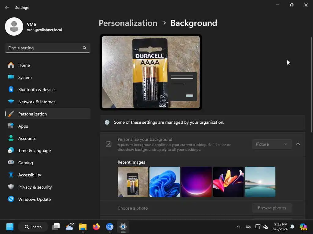Select the Network & internet wifi icon
The width and height of the screenshot is (313, 234).
11,101
